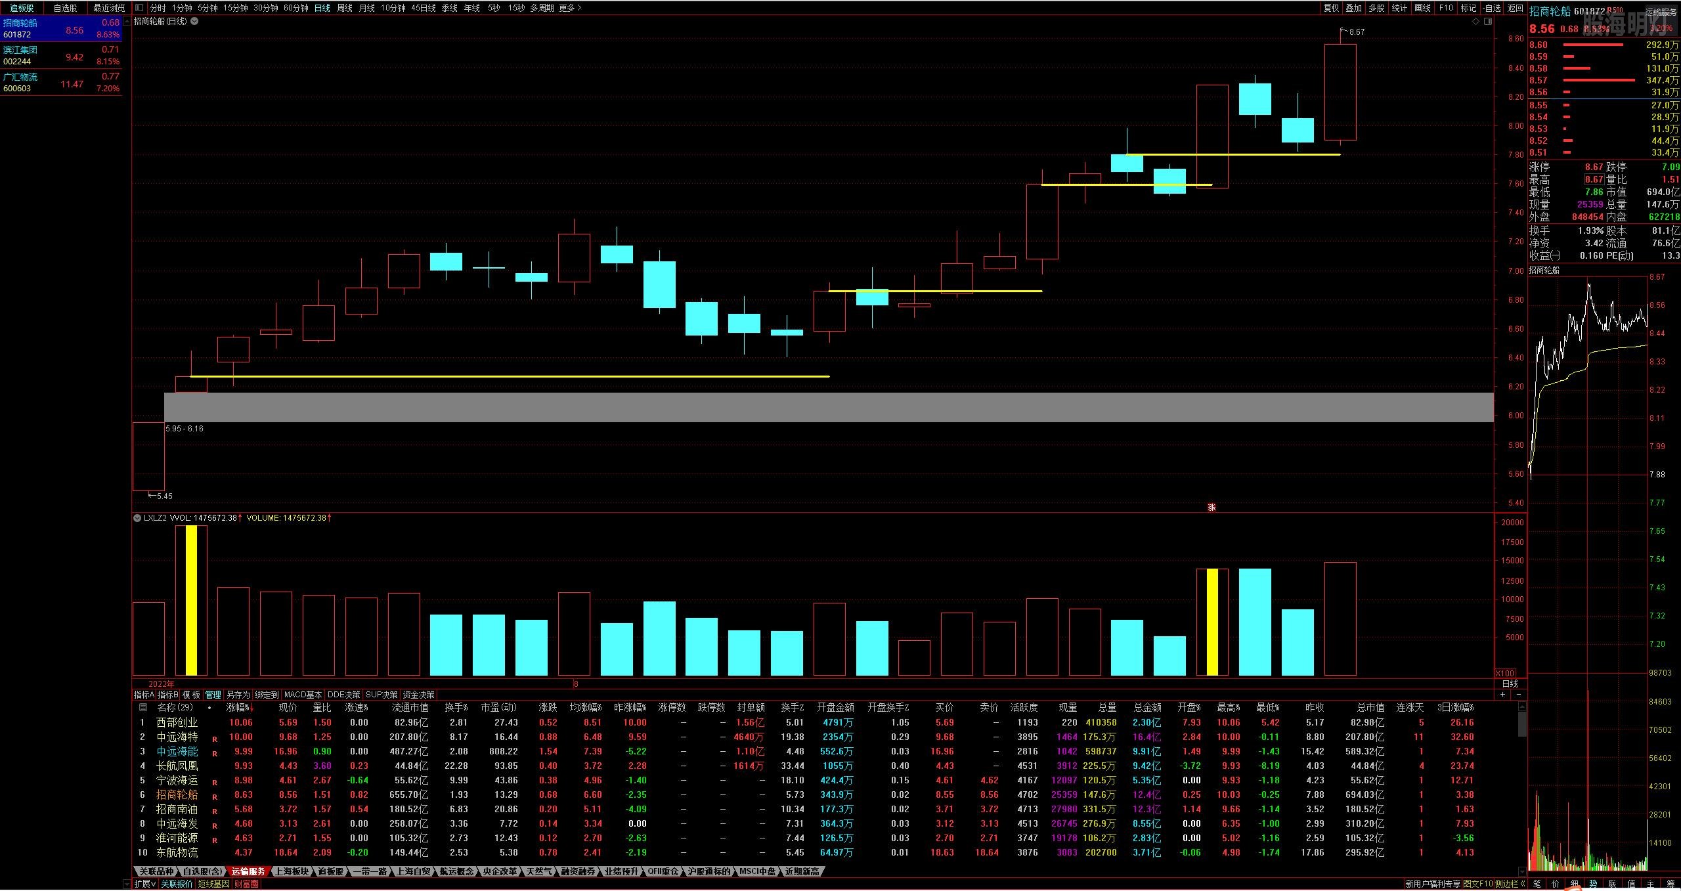This screenshot has width=1681, height=891.
Task: Zoom out the chart with the minus button
Action: (1518, 695)
